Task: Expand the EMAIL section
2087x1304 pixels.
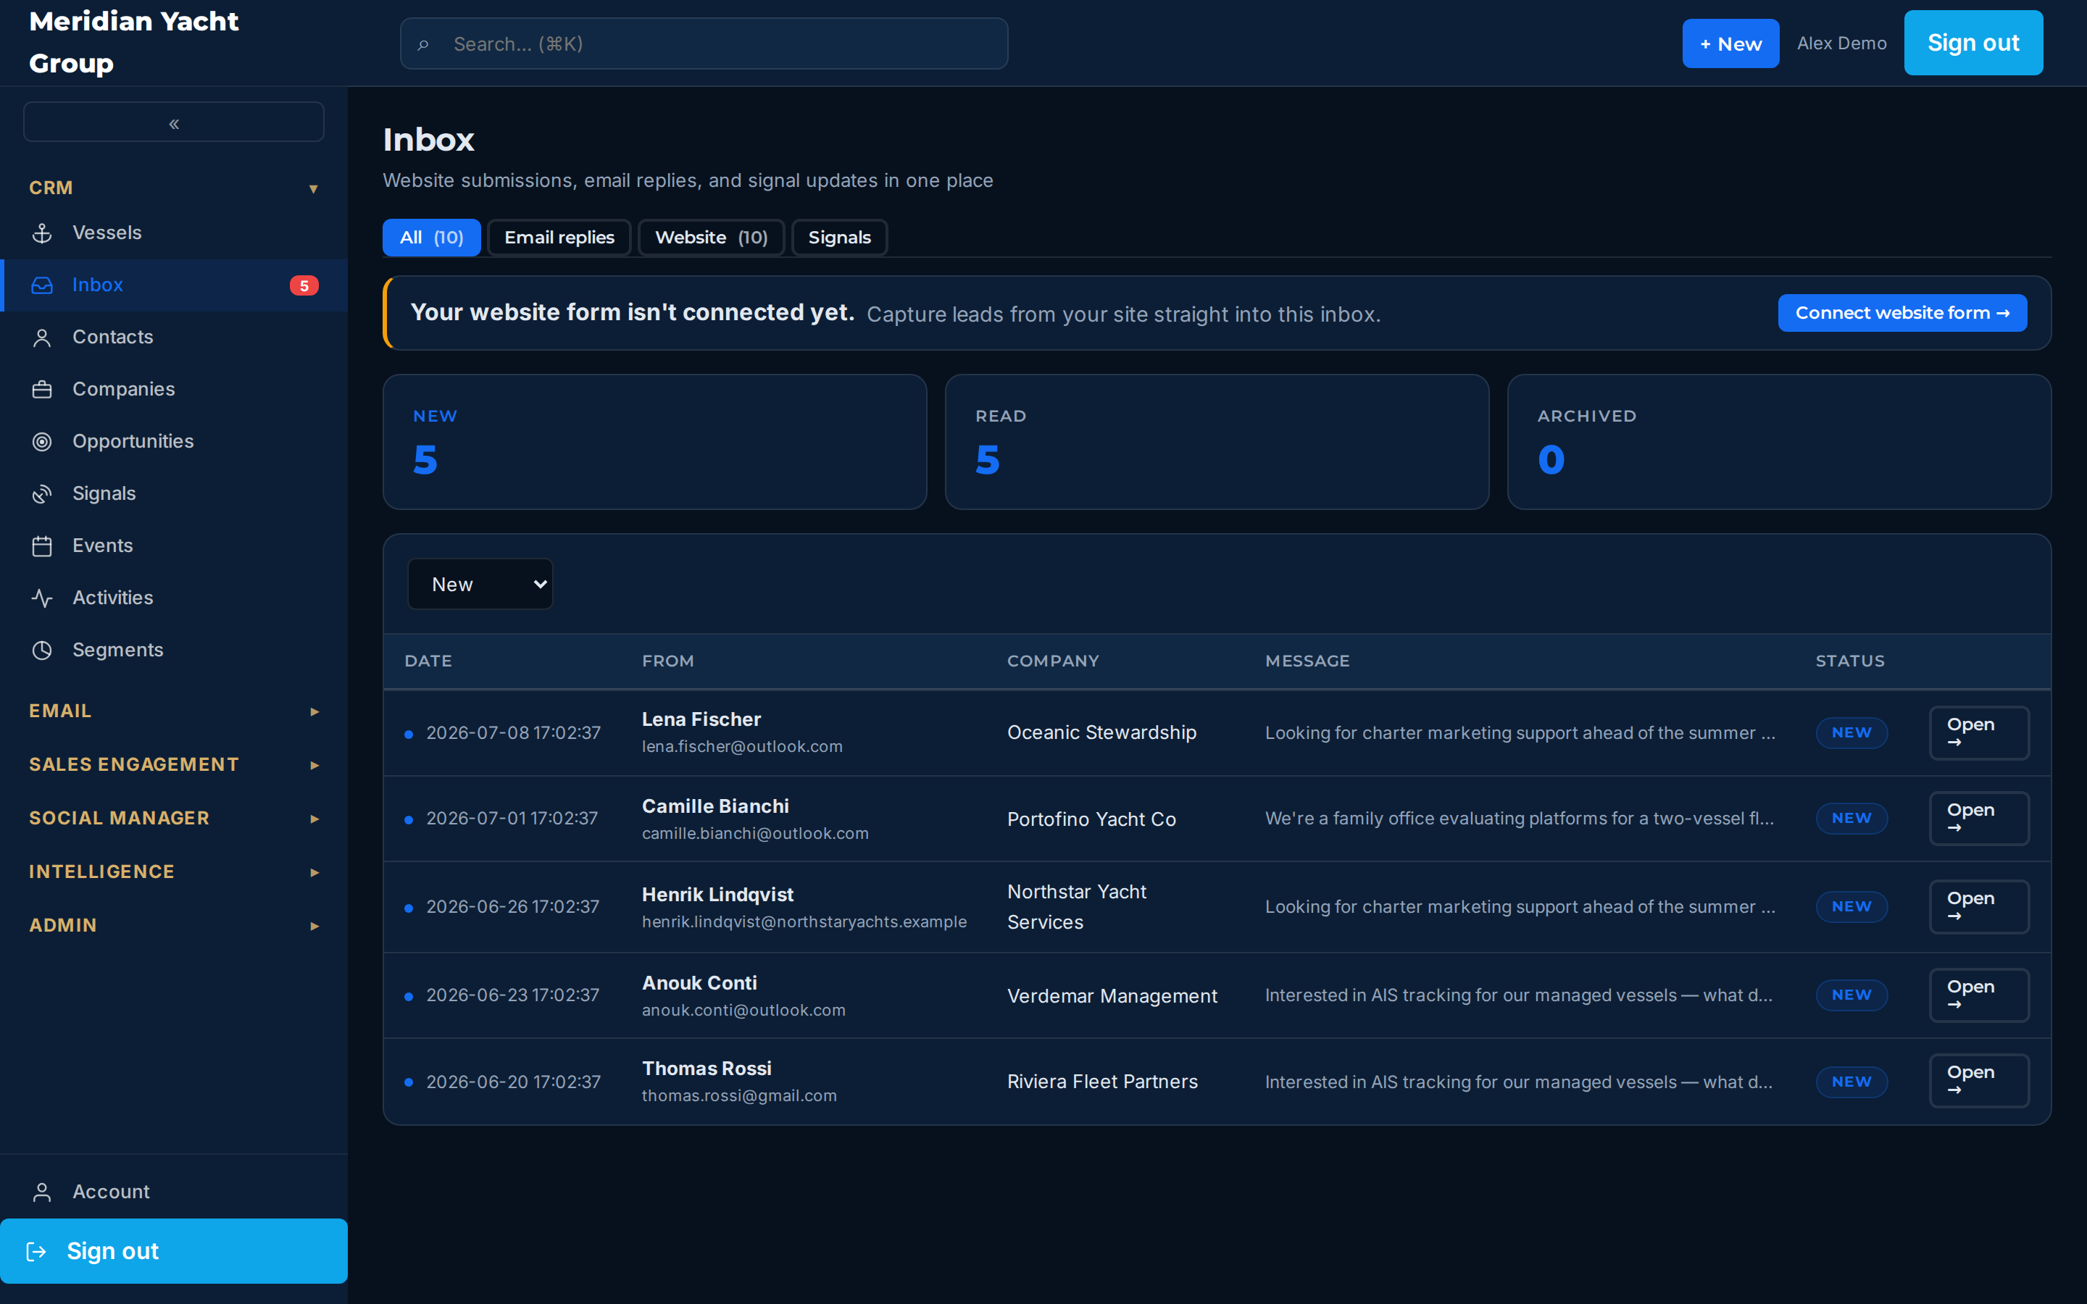Action: pos(173,711)
